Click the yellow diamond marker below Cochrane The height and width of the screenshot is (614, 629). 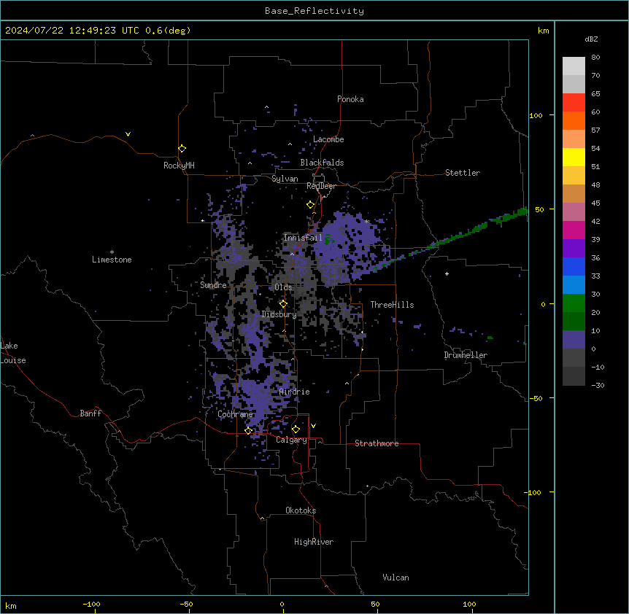[248, 431]
